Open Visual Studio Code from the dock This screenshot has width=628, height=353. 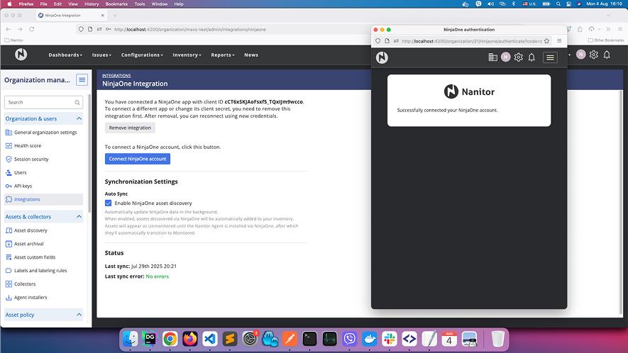[x=209, y=339]
